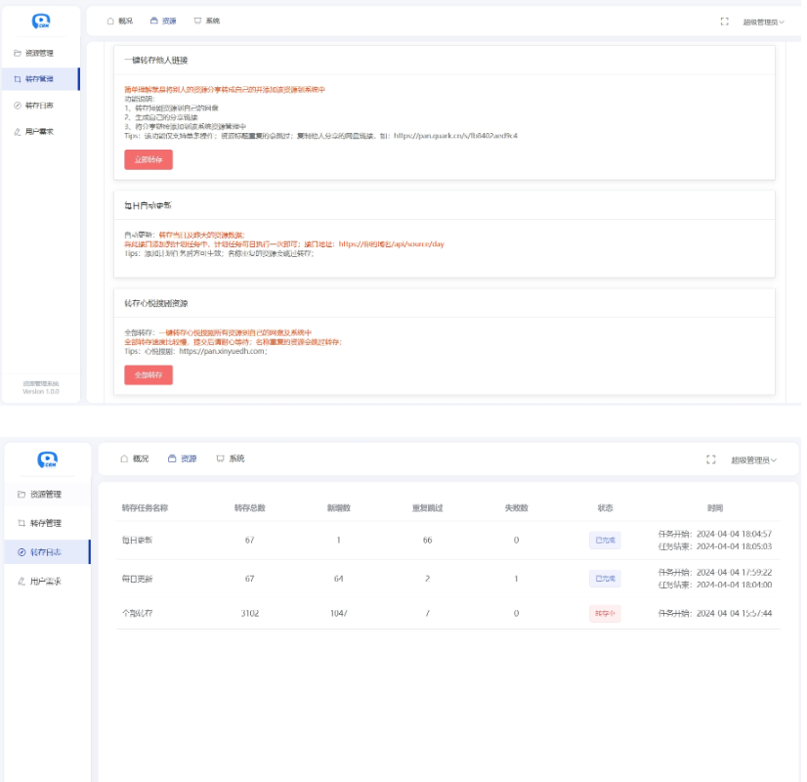Click the 转存管理 icon in lower sidebar
This screenshot has width=807, height=782.
pyautogui.click(x=21, y=523)
